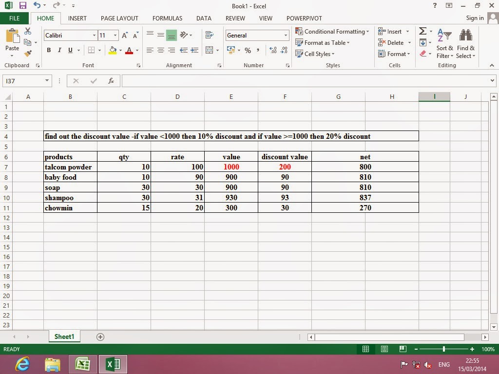The width and height of the screenshot is (499, 374).
Task: Open the General number format dropdown
Action: click(286, 35)
